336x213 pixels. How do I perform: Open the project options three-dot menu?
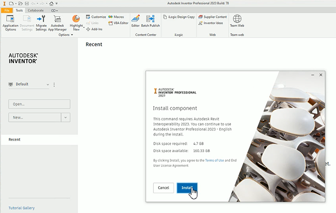tap(54, 85)
